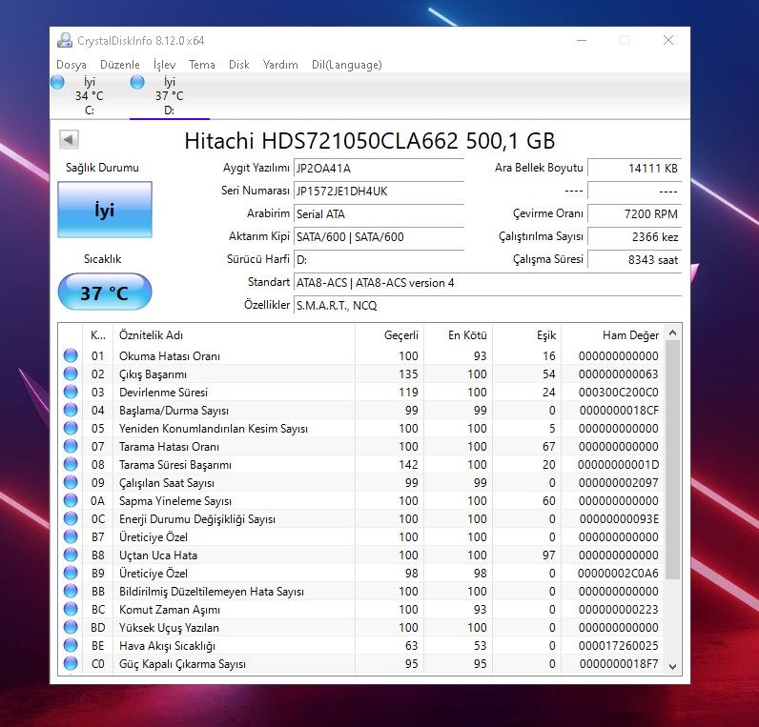Click the Aygıt Yazılımı field JP2OA41A
The width and height of the screenshot is (759, 727).
(x=379, y=169)
